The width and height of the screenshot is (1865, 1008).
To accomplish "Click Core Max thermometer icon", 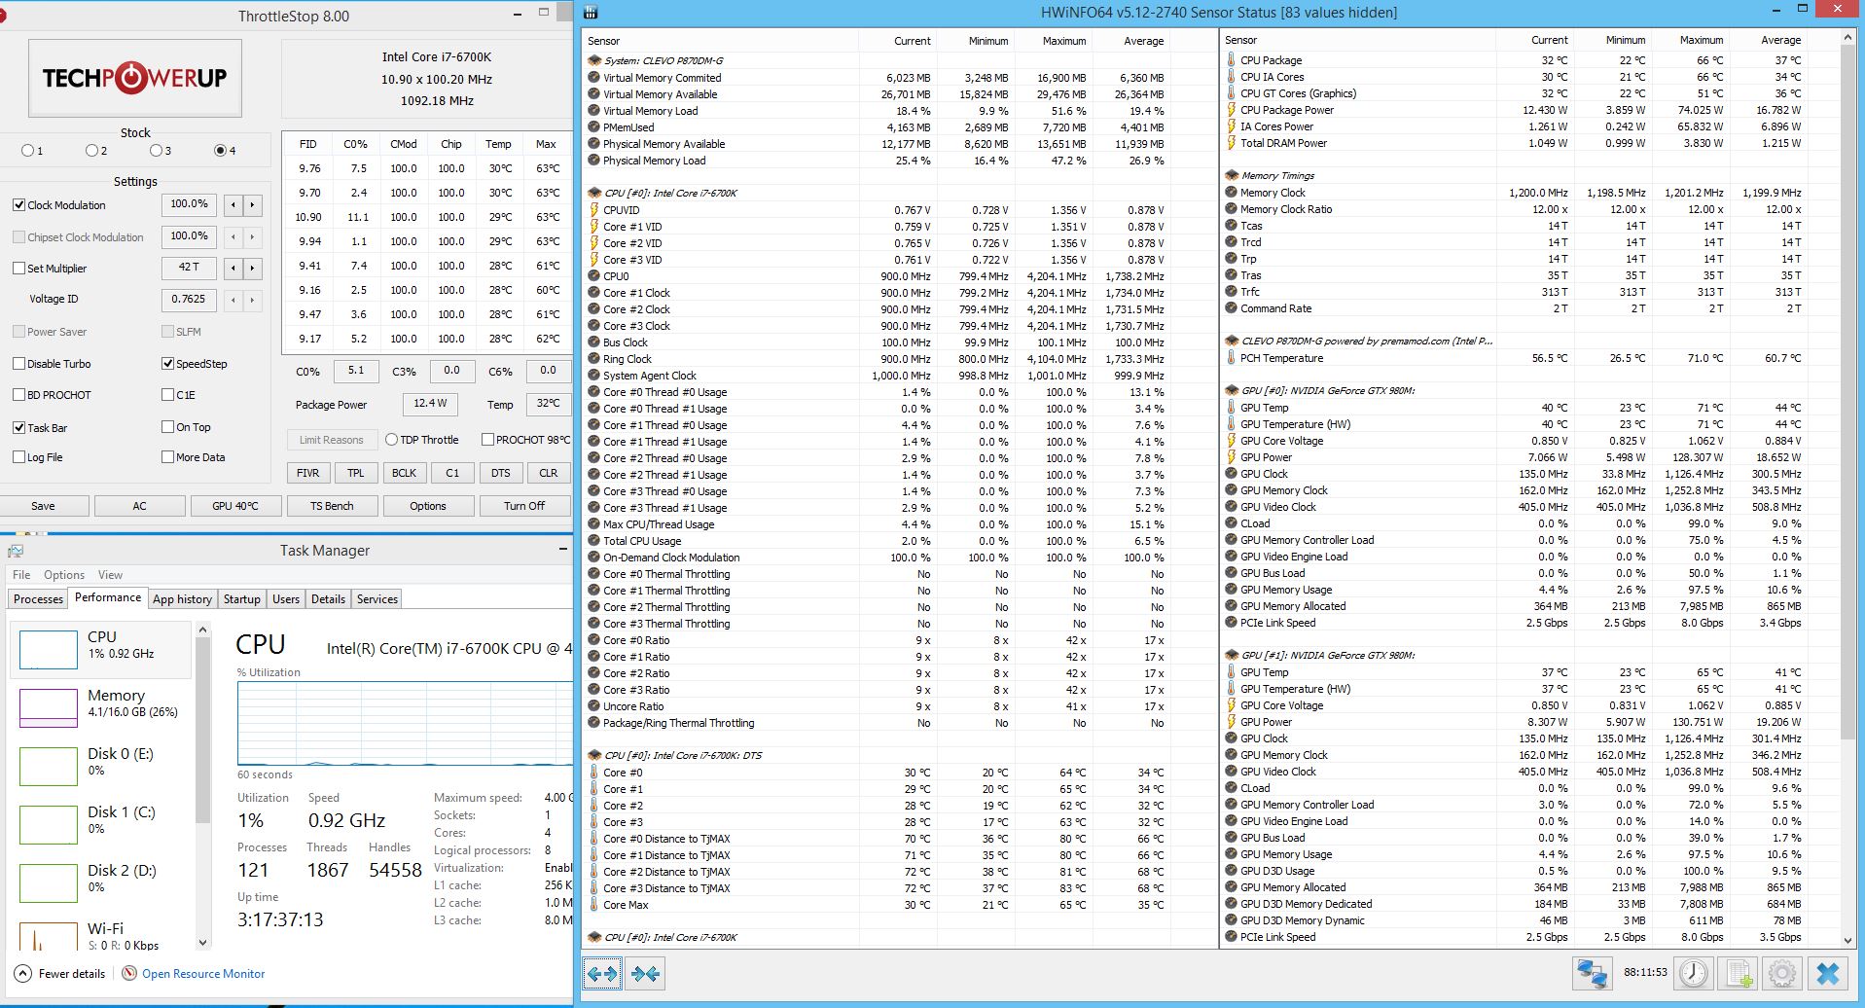I will [x=594, y=905].
